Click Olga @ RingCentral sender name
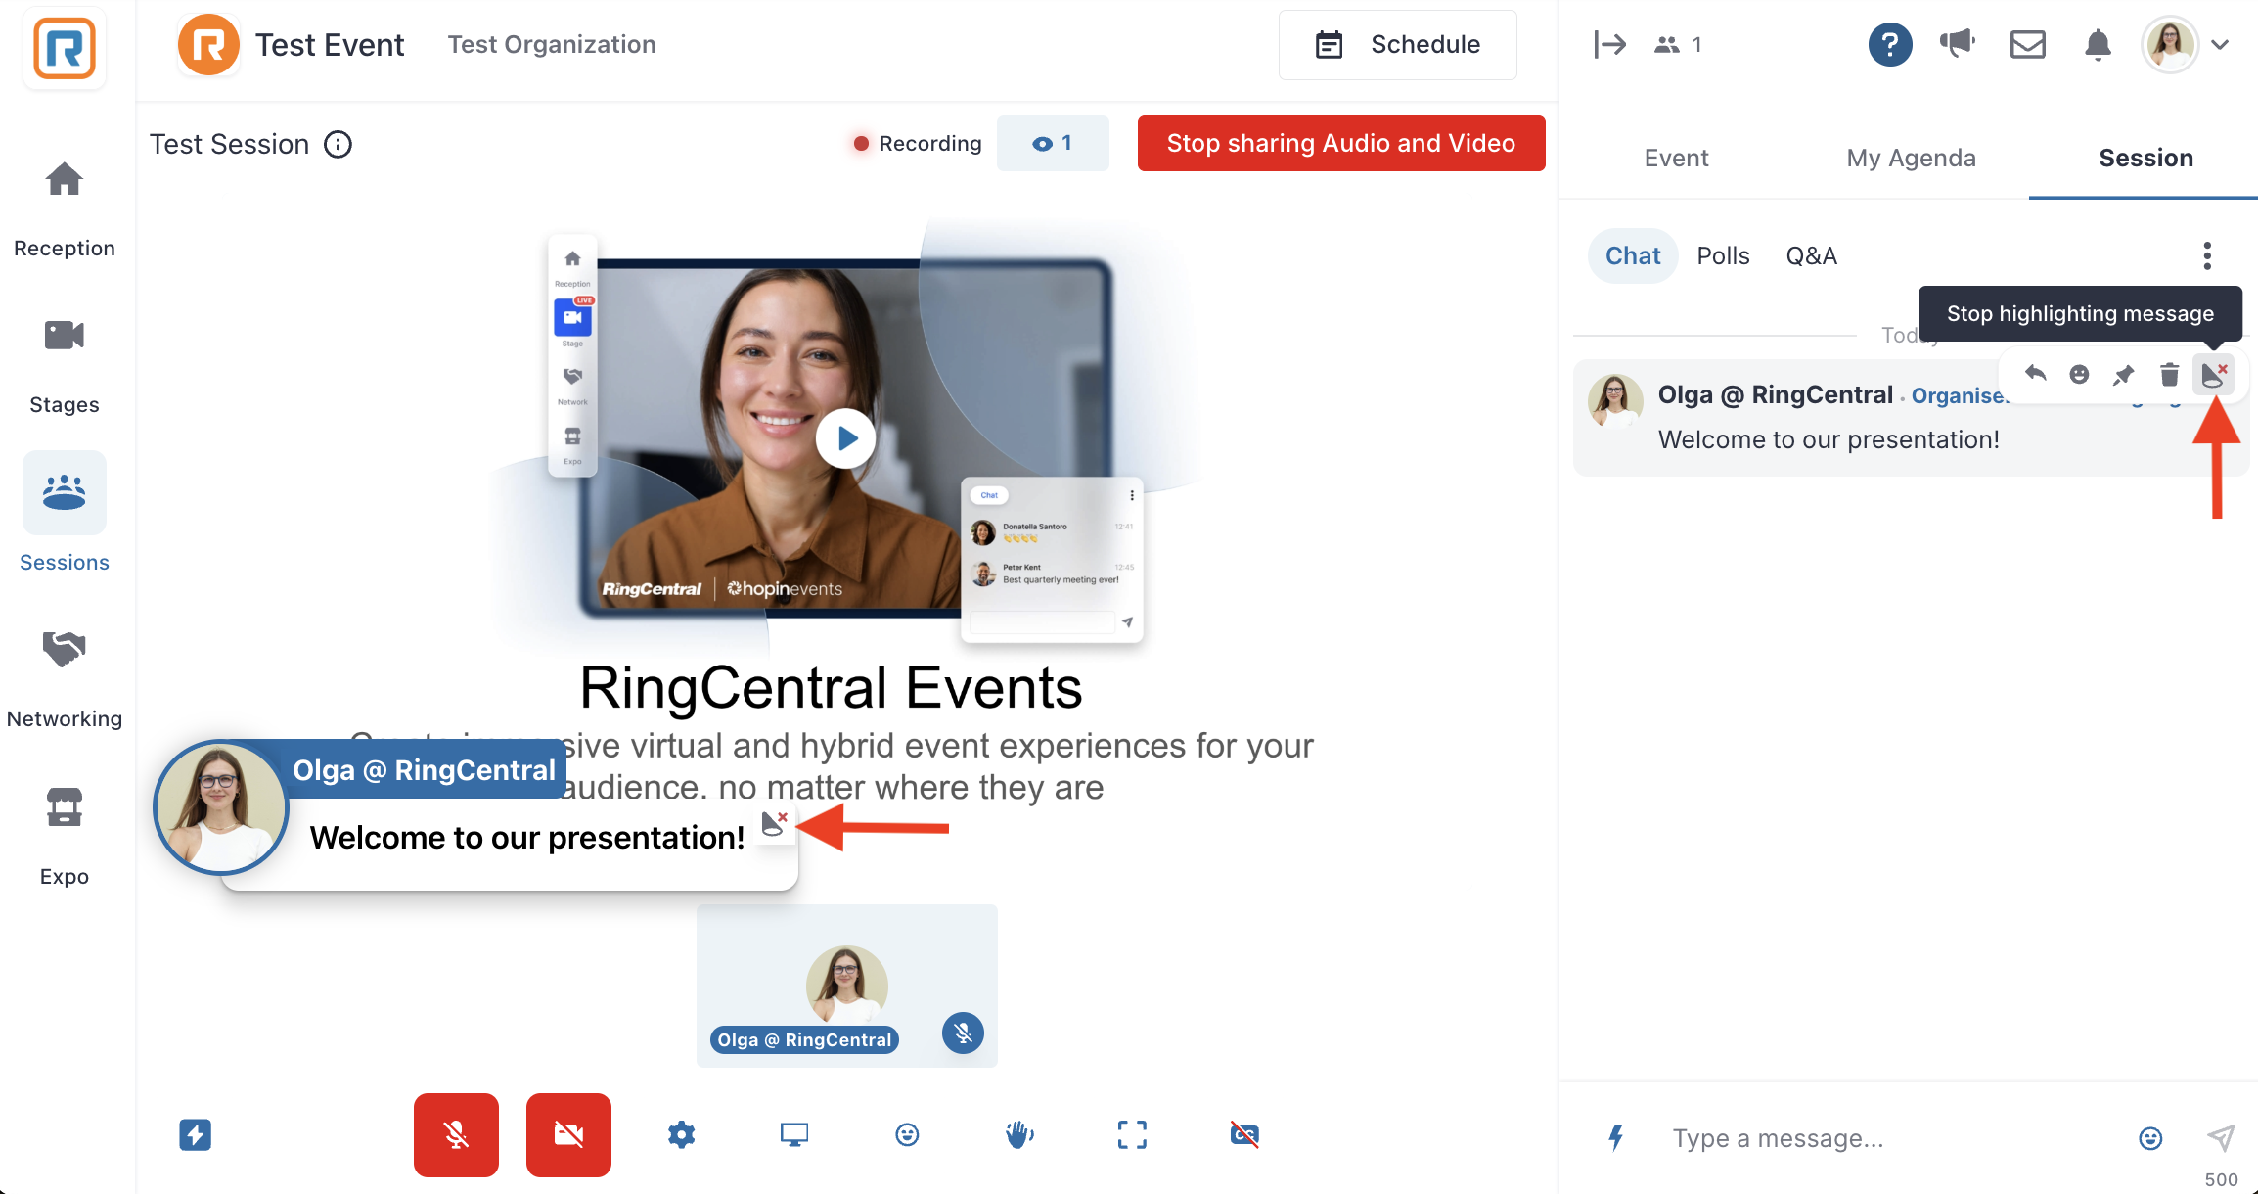This screenshot has height=1194, width=2258. click(1776, 394)
